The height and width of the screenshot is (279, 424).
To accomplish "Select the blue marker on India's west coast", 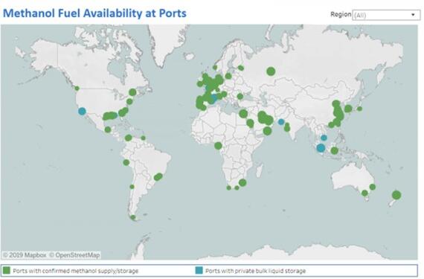I will [281, 122].
